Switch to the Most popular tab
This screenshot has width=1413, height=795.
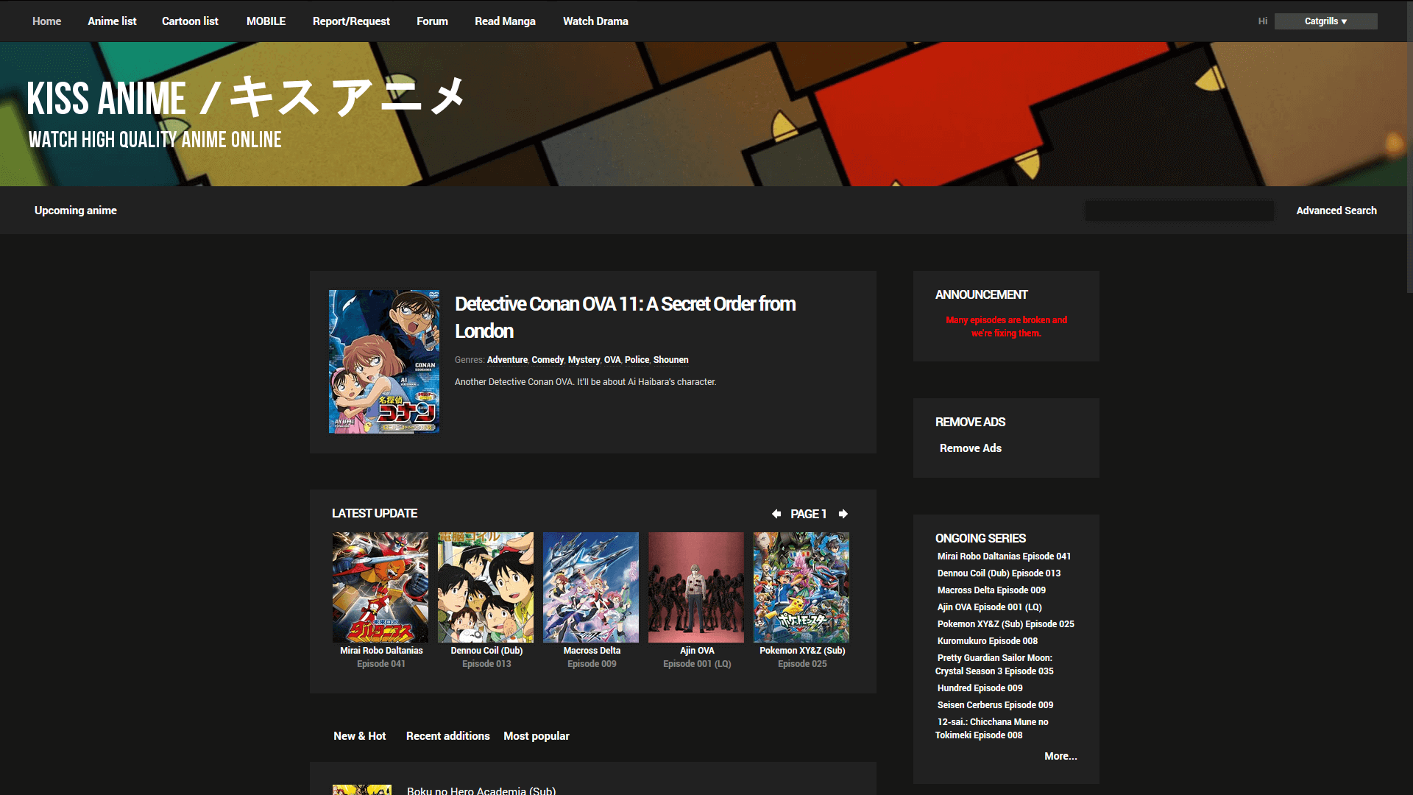tap(536, 735)
